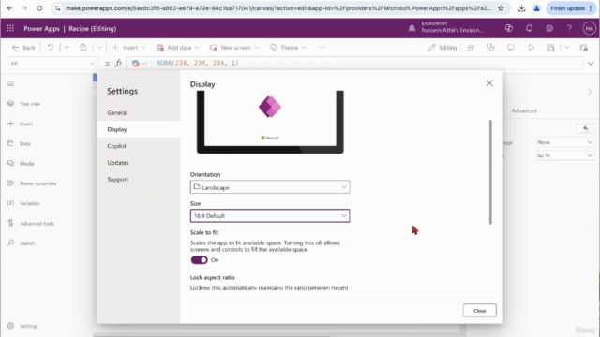This screenshot has width=600, height=337.
Task: Click the Environment picker
Action: [x=446, y=27]
